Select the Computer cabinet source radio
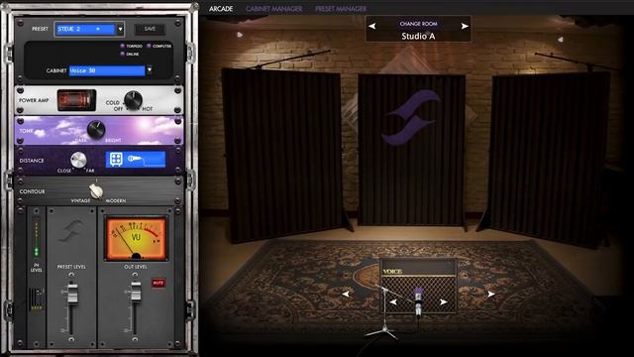 pyautogui.click(x=149, y=47)
